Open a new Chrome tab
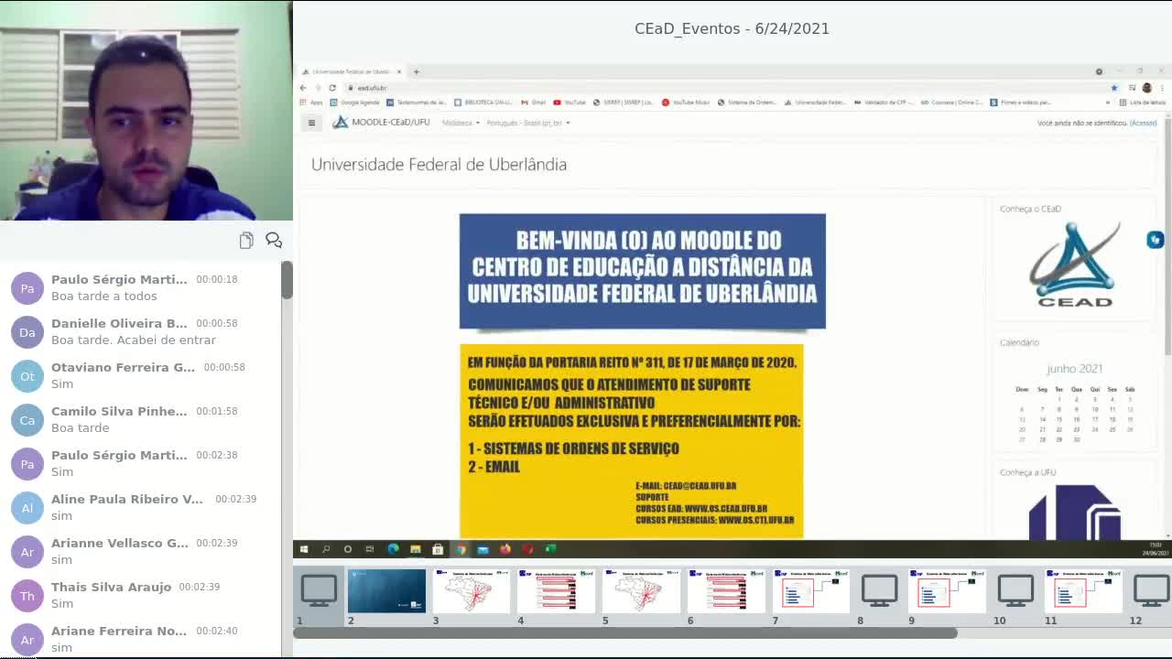 (416, 71)
